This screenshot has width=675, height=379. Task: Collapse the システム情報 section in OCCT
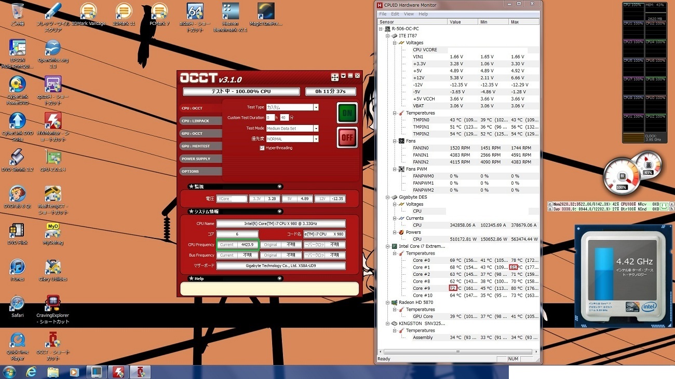click(x=279, y=212)
